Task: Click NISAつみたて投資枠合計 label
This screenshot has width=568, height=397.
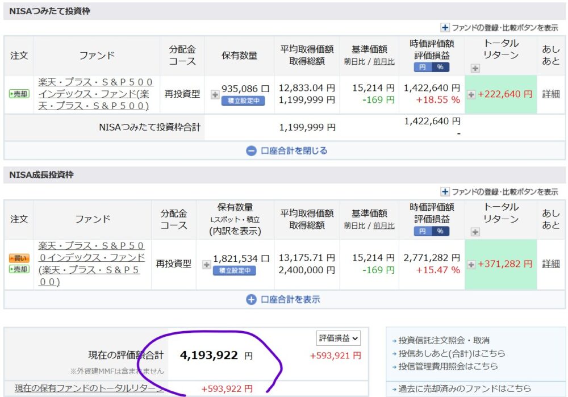Action: pyautogui.click(x=149, y=127)
